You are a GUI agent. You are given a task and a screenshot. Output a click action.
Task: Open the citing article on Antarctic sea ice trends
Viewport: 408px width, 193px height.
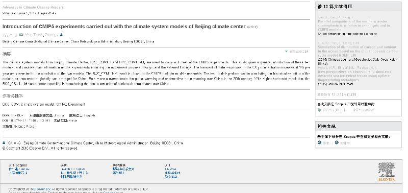point(354,76)
